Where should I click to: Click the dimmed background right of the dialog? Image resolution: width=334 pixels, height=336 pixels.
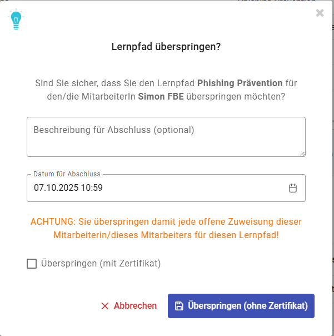332,167
